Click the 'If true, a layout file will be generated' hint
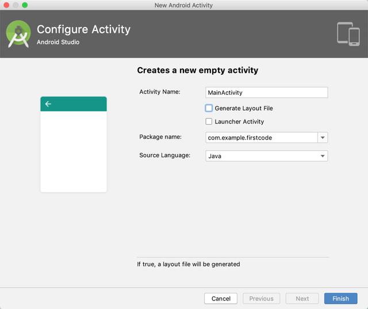The height and width of the screenshot is (309, 368). (189, 264)
